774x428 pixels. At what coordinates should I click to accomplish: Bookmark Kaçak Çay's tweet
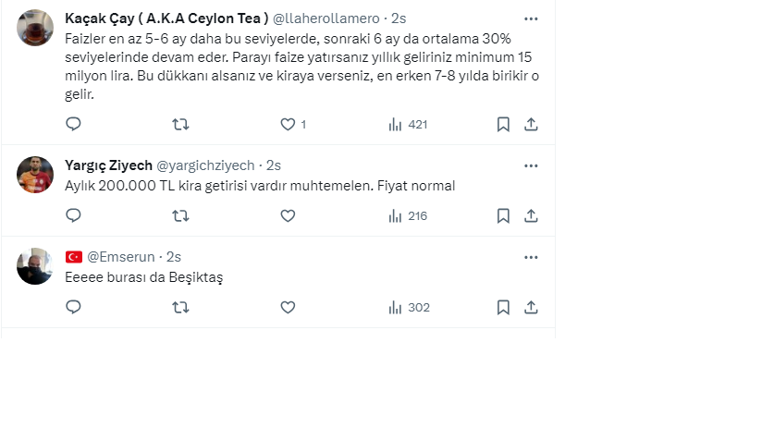503,124
